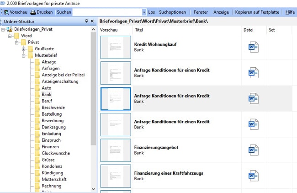Pin the Ordner-Struktur panel
The image size is (297, 193).
click(x=86, y=21)
